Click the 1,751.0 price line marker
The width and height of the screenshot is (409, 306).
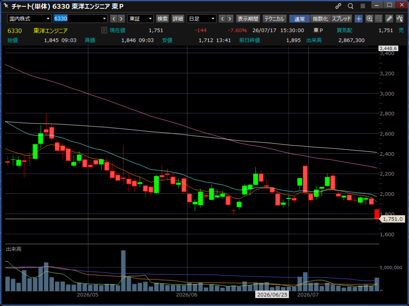(x=393, y=219)
